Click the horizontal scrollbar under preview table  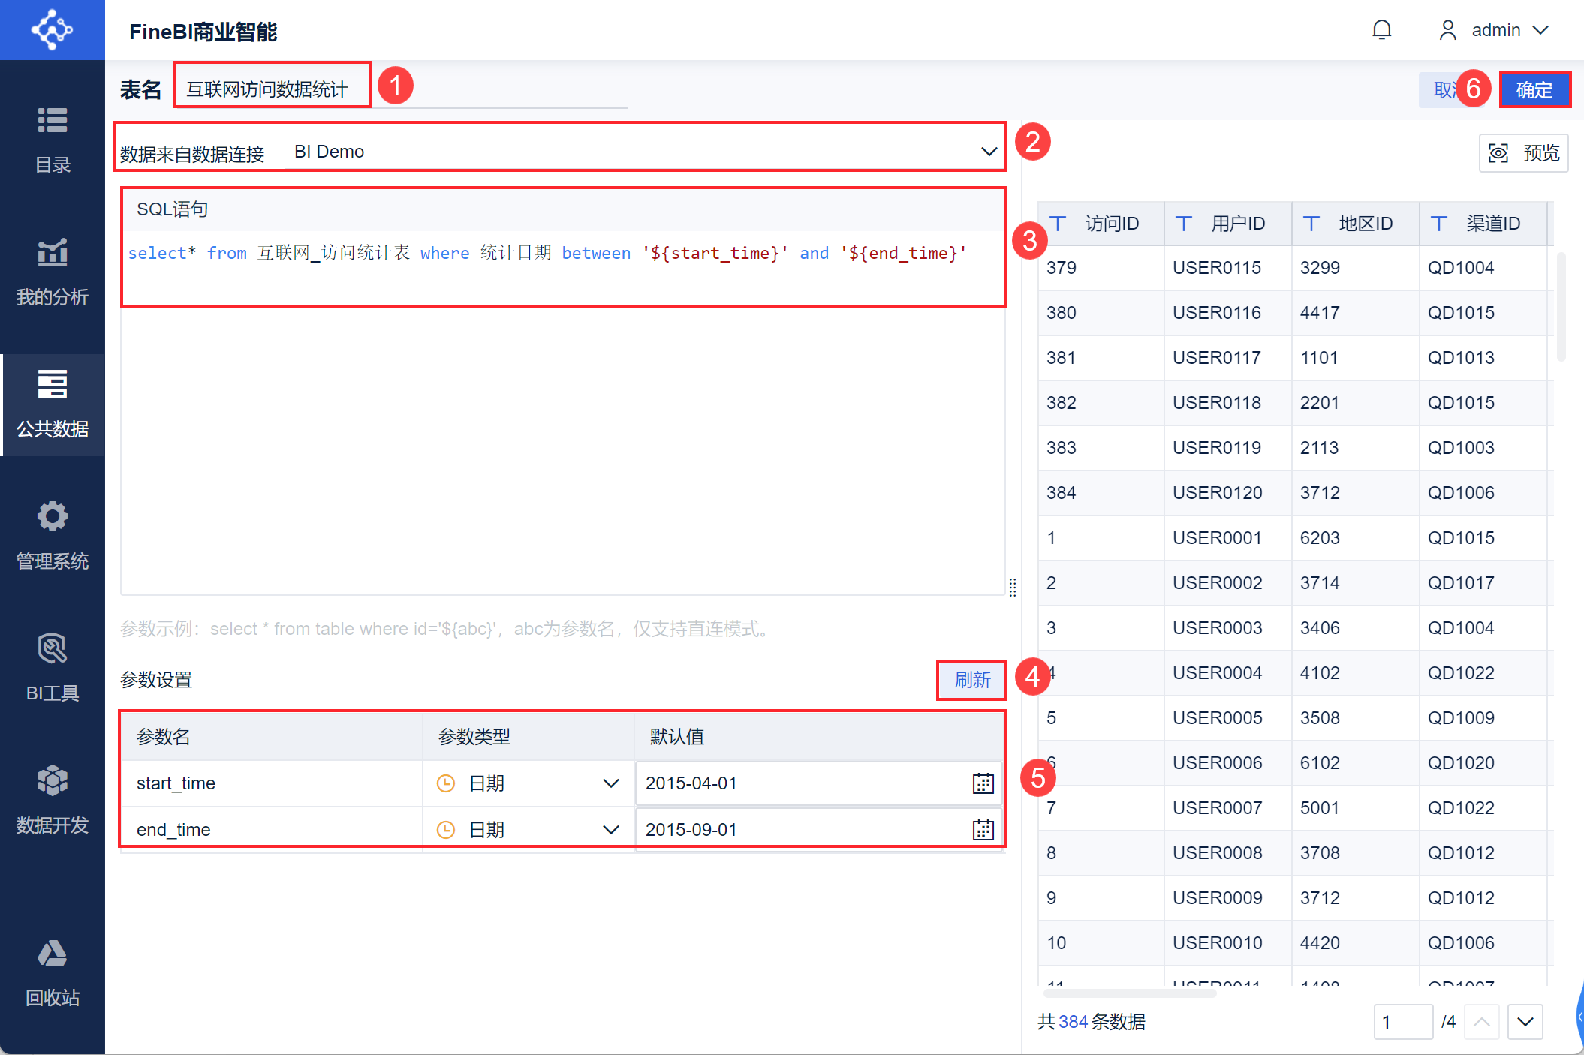[x=1130, y=993]
